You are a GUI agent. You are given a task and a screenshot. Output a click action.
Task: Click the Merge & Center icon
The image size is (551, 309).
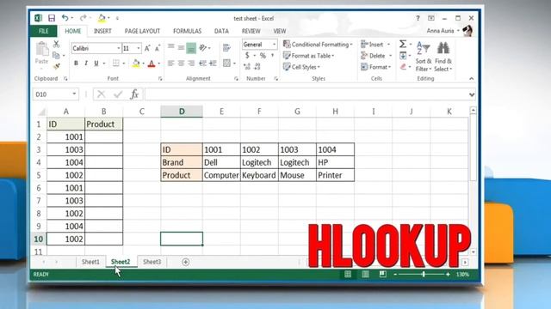point(226,64)
